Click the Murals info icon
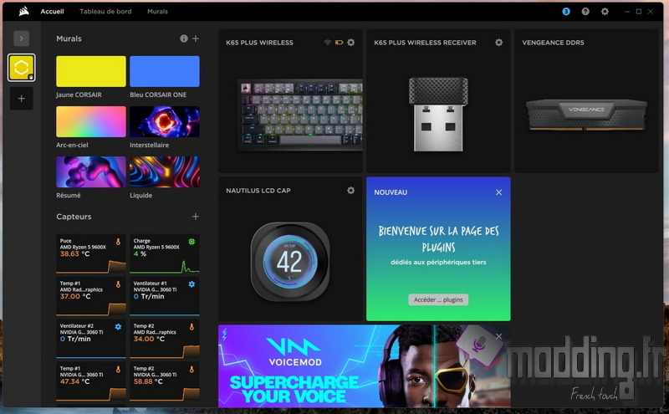The height and width of the screenshot is (414, 669). pyautogui.click(x=184, y=38)
